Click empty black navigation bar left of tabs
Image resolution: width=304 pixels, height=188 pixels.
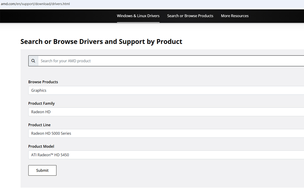click(x=56, y=16)
